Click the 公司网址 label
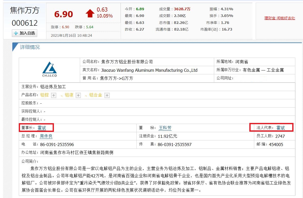This screenshot has height=198, width=303. 225,78
